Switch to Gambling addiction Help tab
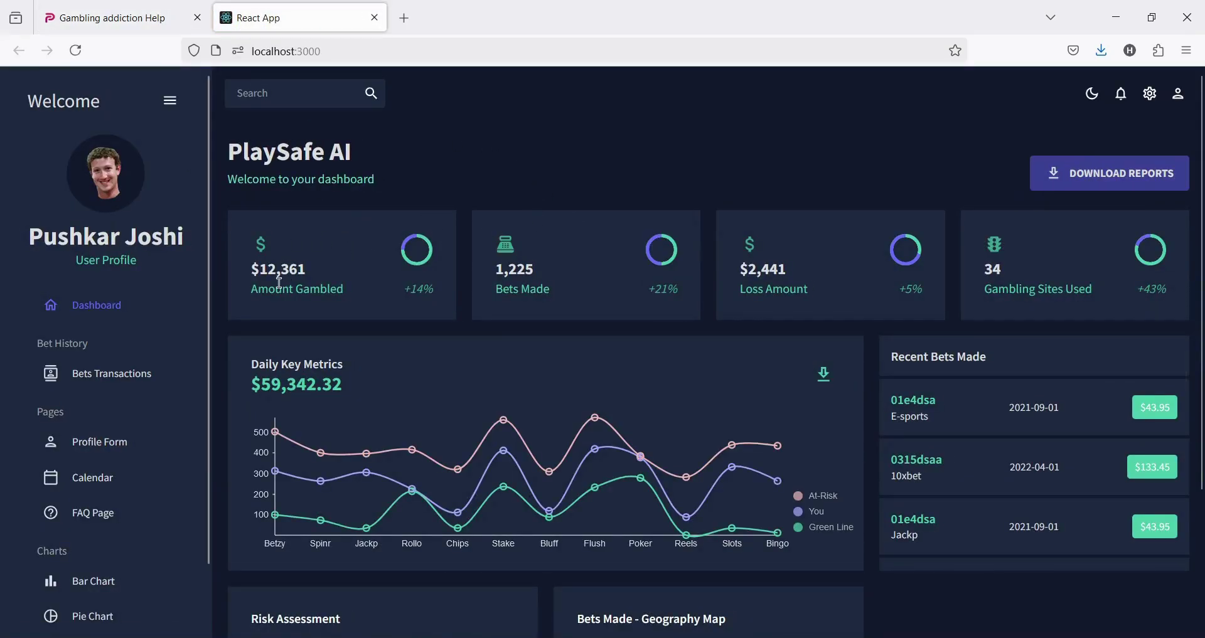Viewport: 1205px width, 638px height. [113, 18]
